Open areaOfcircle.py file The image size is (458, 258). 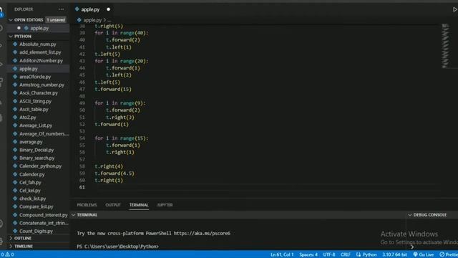35,77
